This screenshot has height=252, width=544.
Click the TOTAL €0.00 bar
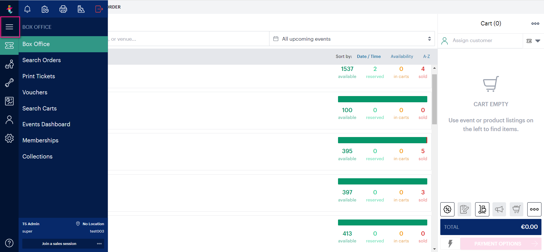(x=491, y=227)
